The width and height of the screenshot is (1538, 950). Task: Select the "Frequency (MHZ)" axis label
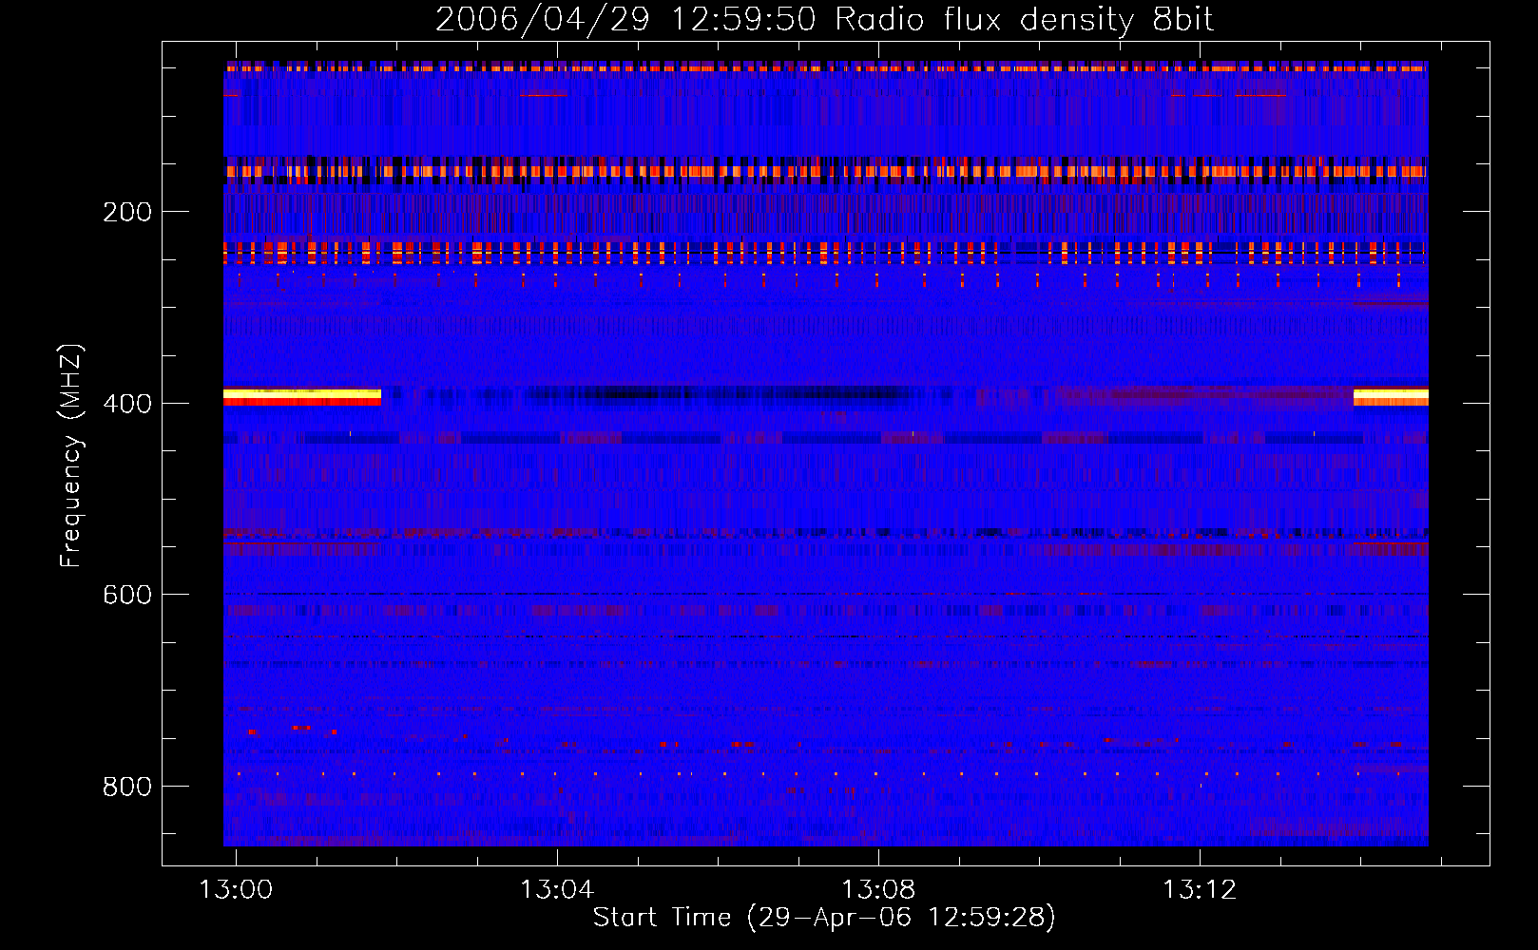[71, 456]
